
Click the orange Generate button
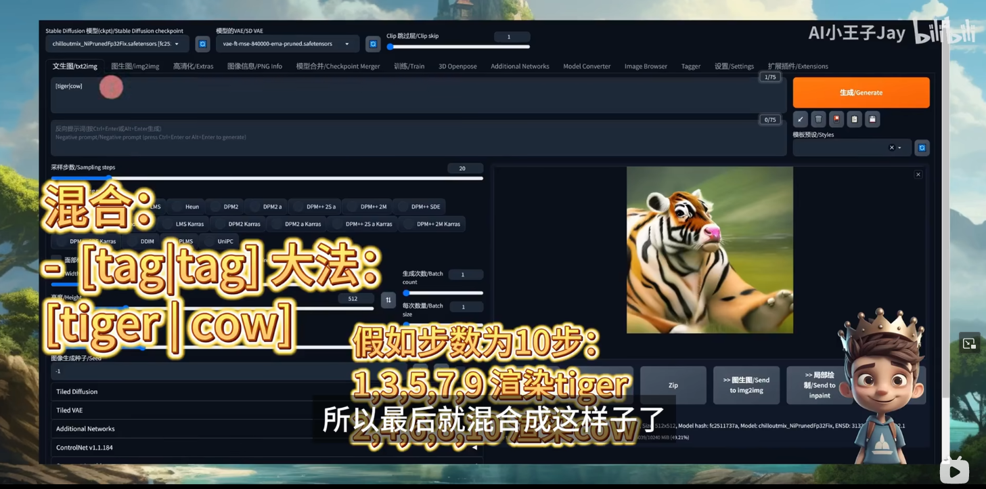(861, 92)
